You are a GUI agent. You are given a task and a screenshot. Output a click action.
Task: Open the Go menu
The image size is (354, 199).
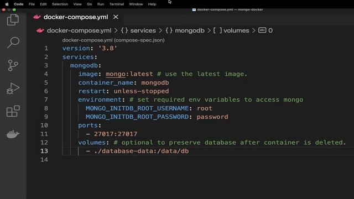(x=90, y=4)
